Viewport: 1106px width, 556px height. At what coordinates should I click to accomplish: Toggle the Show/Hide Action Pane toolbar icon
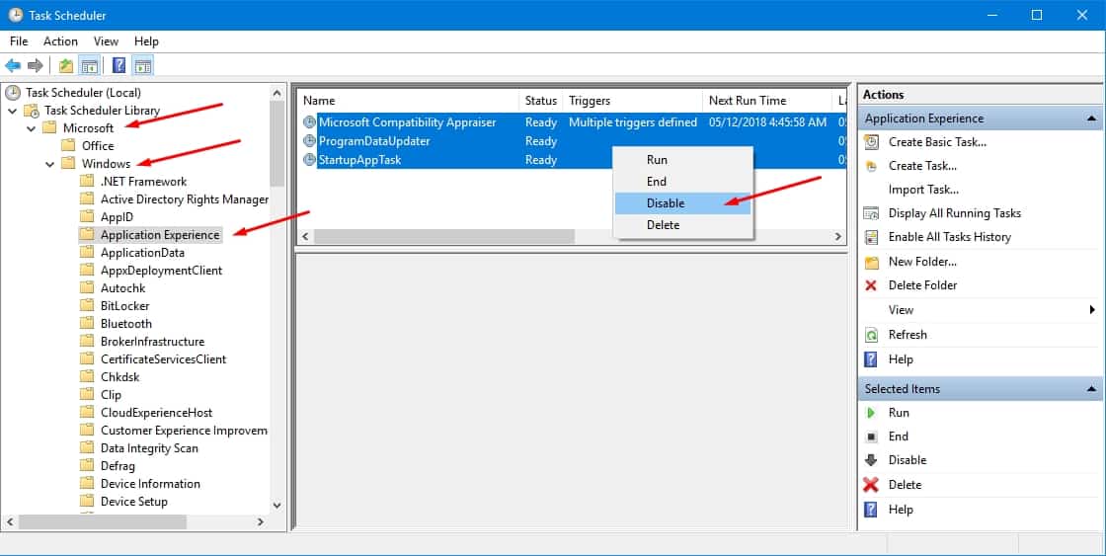[143, 66]
